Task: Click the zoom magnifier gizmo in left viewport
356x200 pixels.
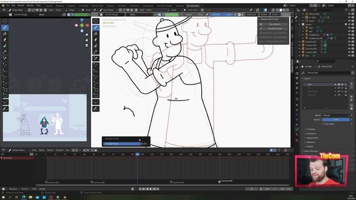Action: coord(87,34)
